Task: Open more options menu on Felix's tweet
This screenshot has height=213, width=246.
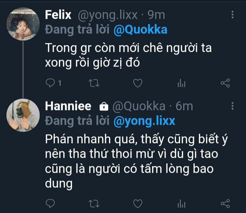Action: click(233, 15)
